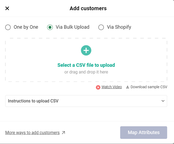Click Select a CSV file to upload

pos(86,65)
